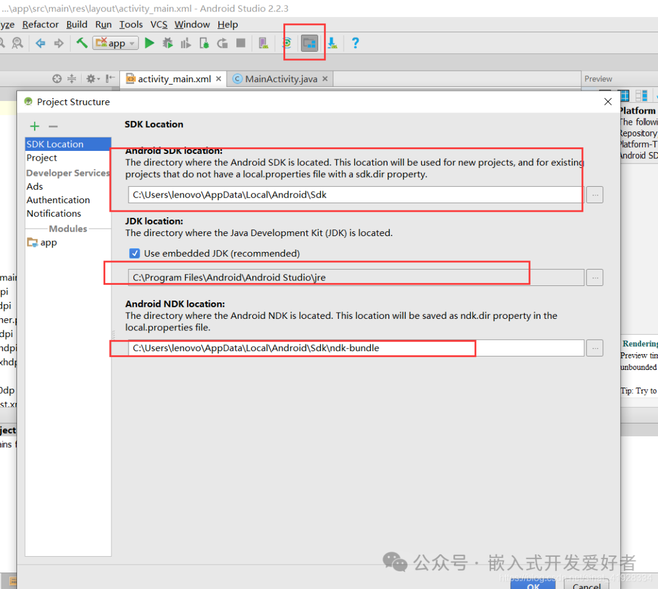Viewport: 658px width, 589px height.
Task: Open the Help menu
Action: [x=227, y=24]
